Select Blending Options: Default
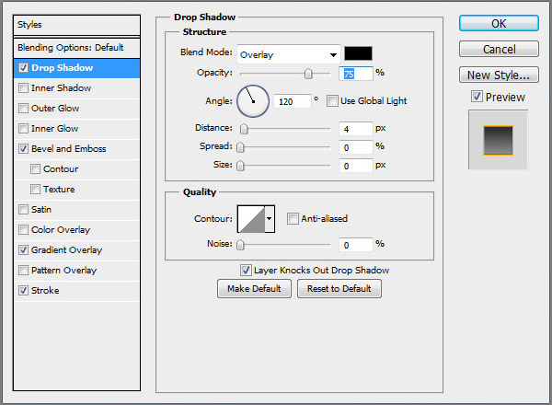This screenshot has height=405, width=552. coord(70,47)
